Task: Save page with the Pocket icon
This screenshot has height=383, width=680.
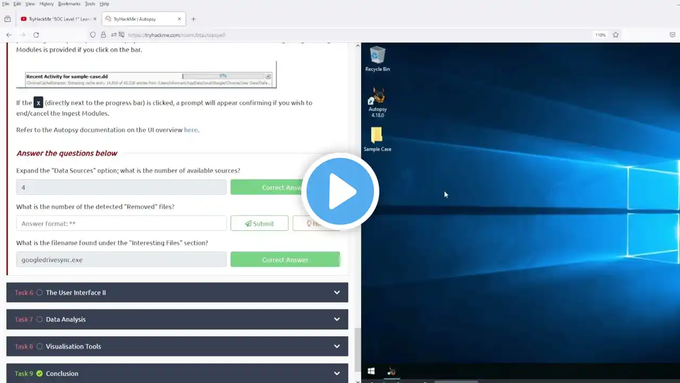Action: click(672, 35)
